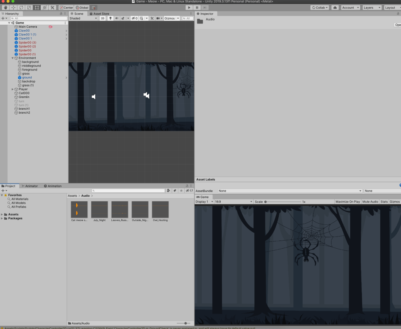Open the cloud services icon
Screen dimensions: 401x329
pos(335,7)
